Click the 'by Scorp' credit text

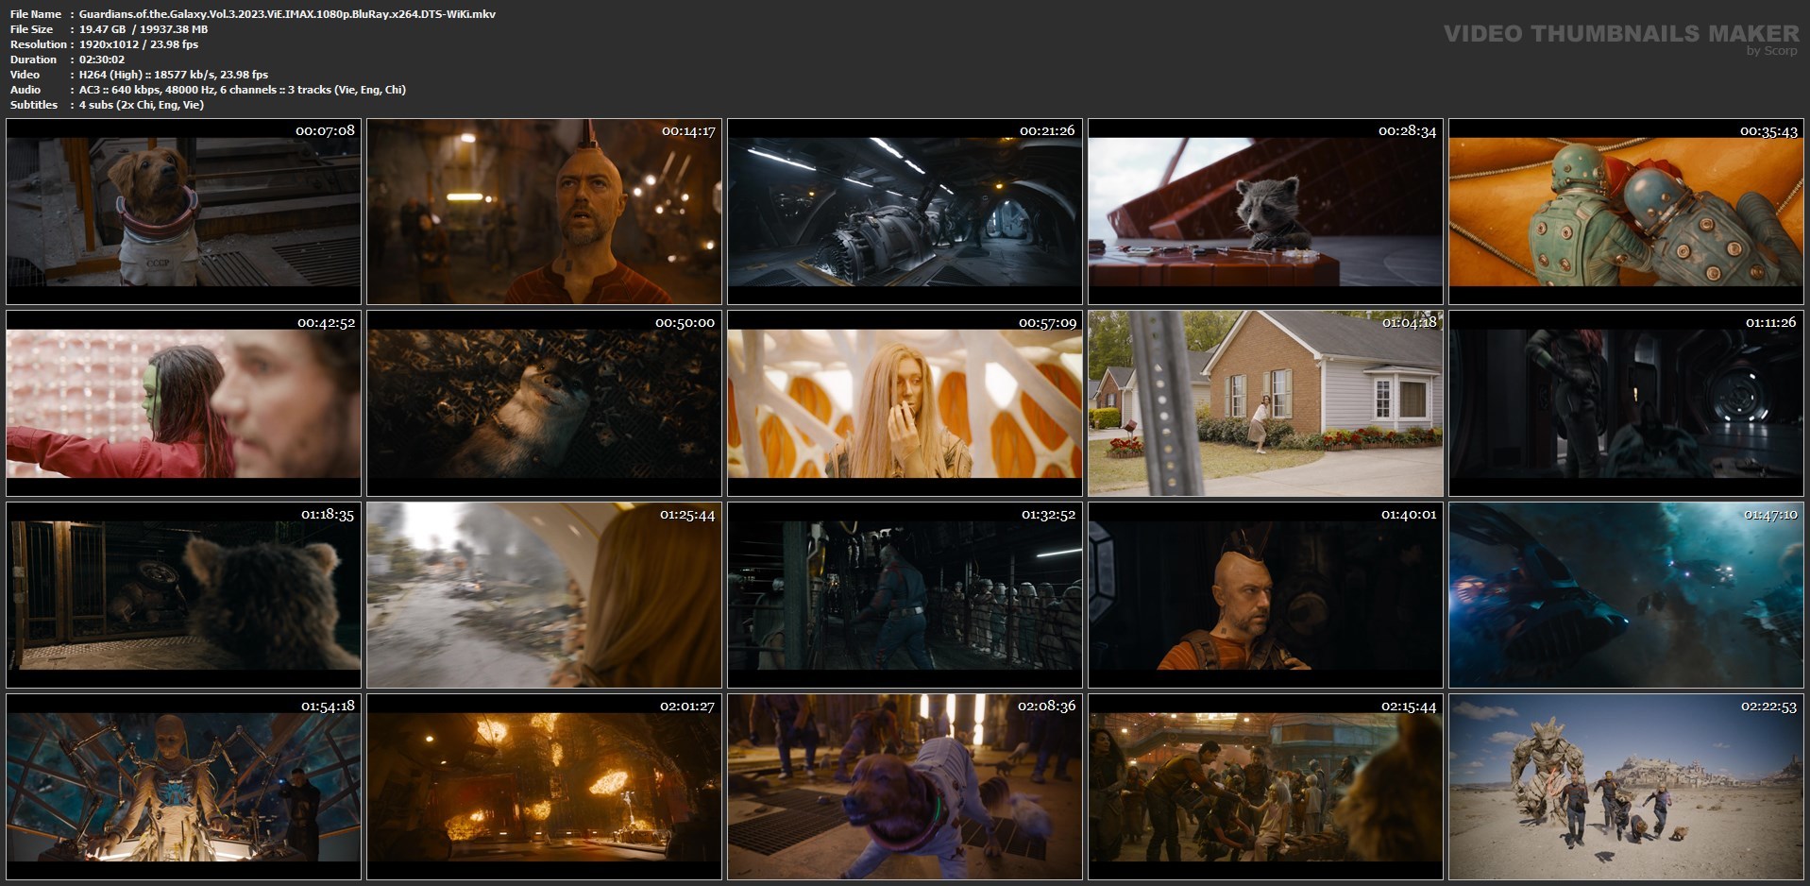pos(1772,51)
